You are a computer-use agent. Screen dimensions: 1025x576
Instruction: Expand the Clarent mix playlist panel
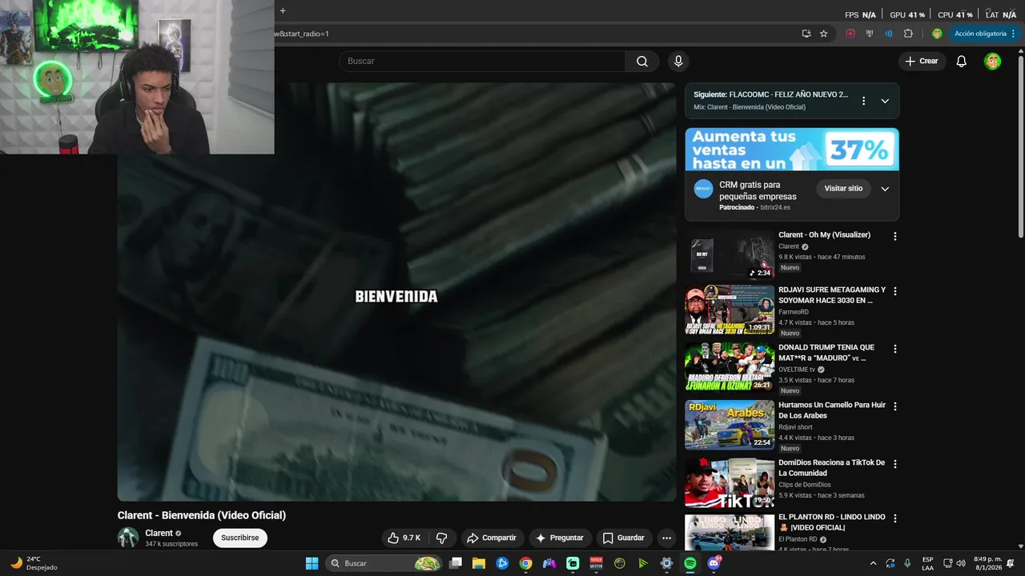tap(885, 101)
